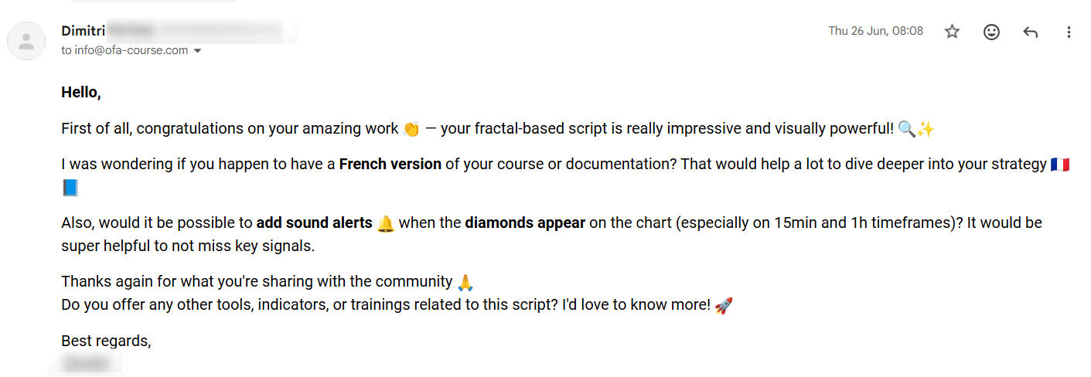Click the clapping hands emoji
Image resolution: width=1091 pixels, height=377 pixels.
(x=411, y=129)
